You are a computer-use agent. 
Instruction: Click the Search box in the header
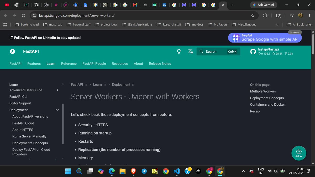(x=218, y=51)
